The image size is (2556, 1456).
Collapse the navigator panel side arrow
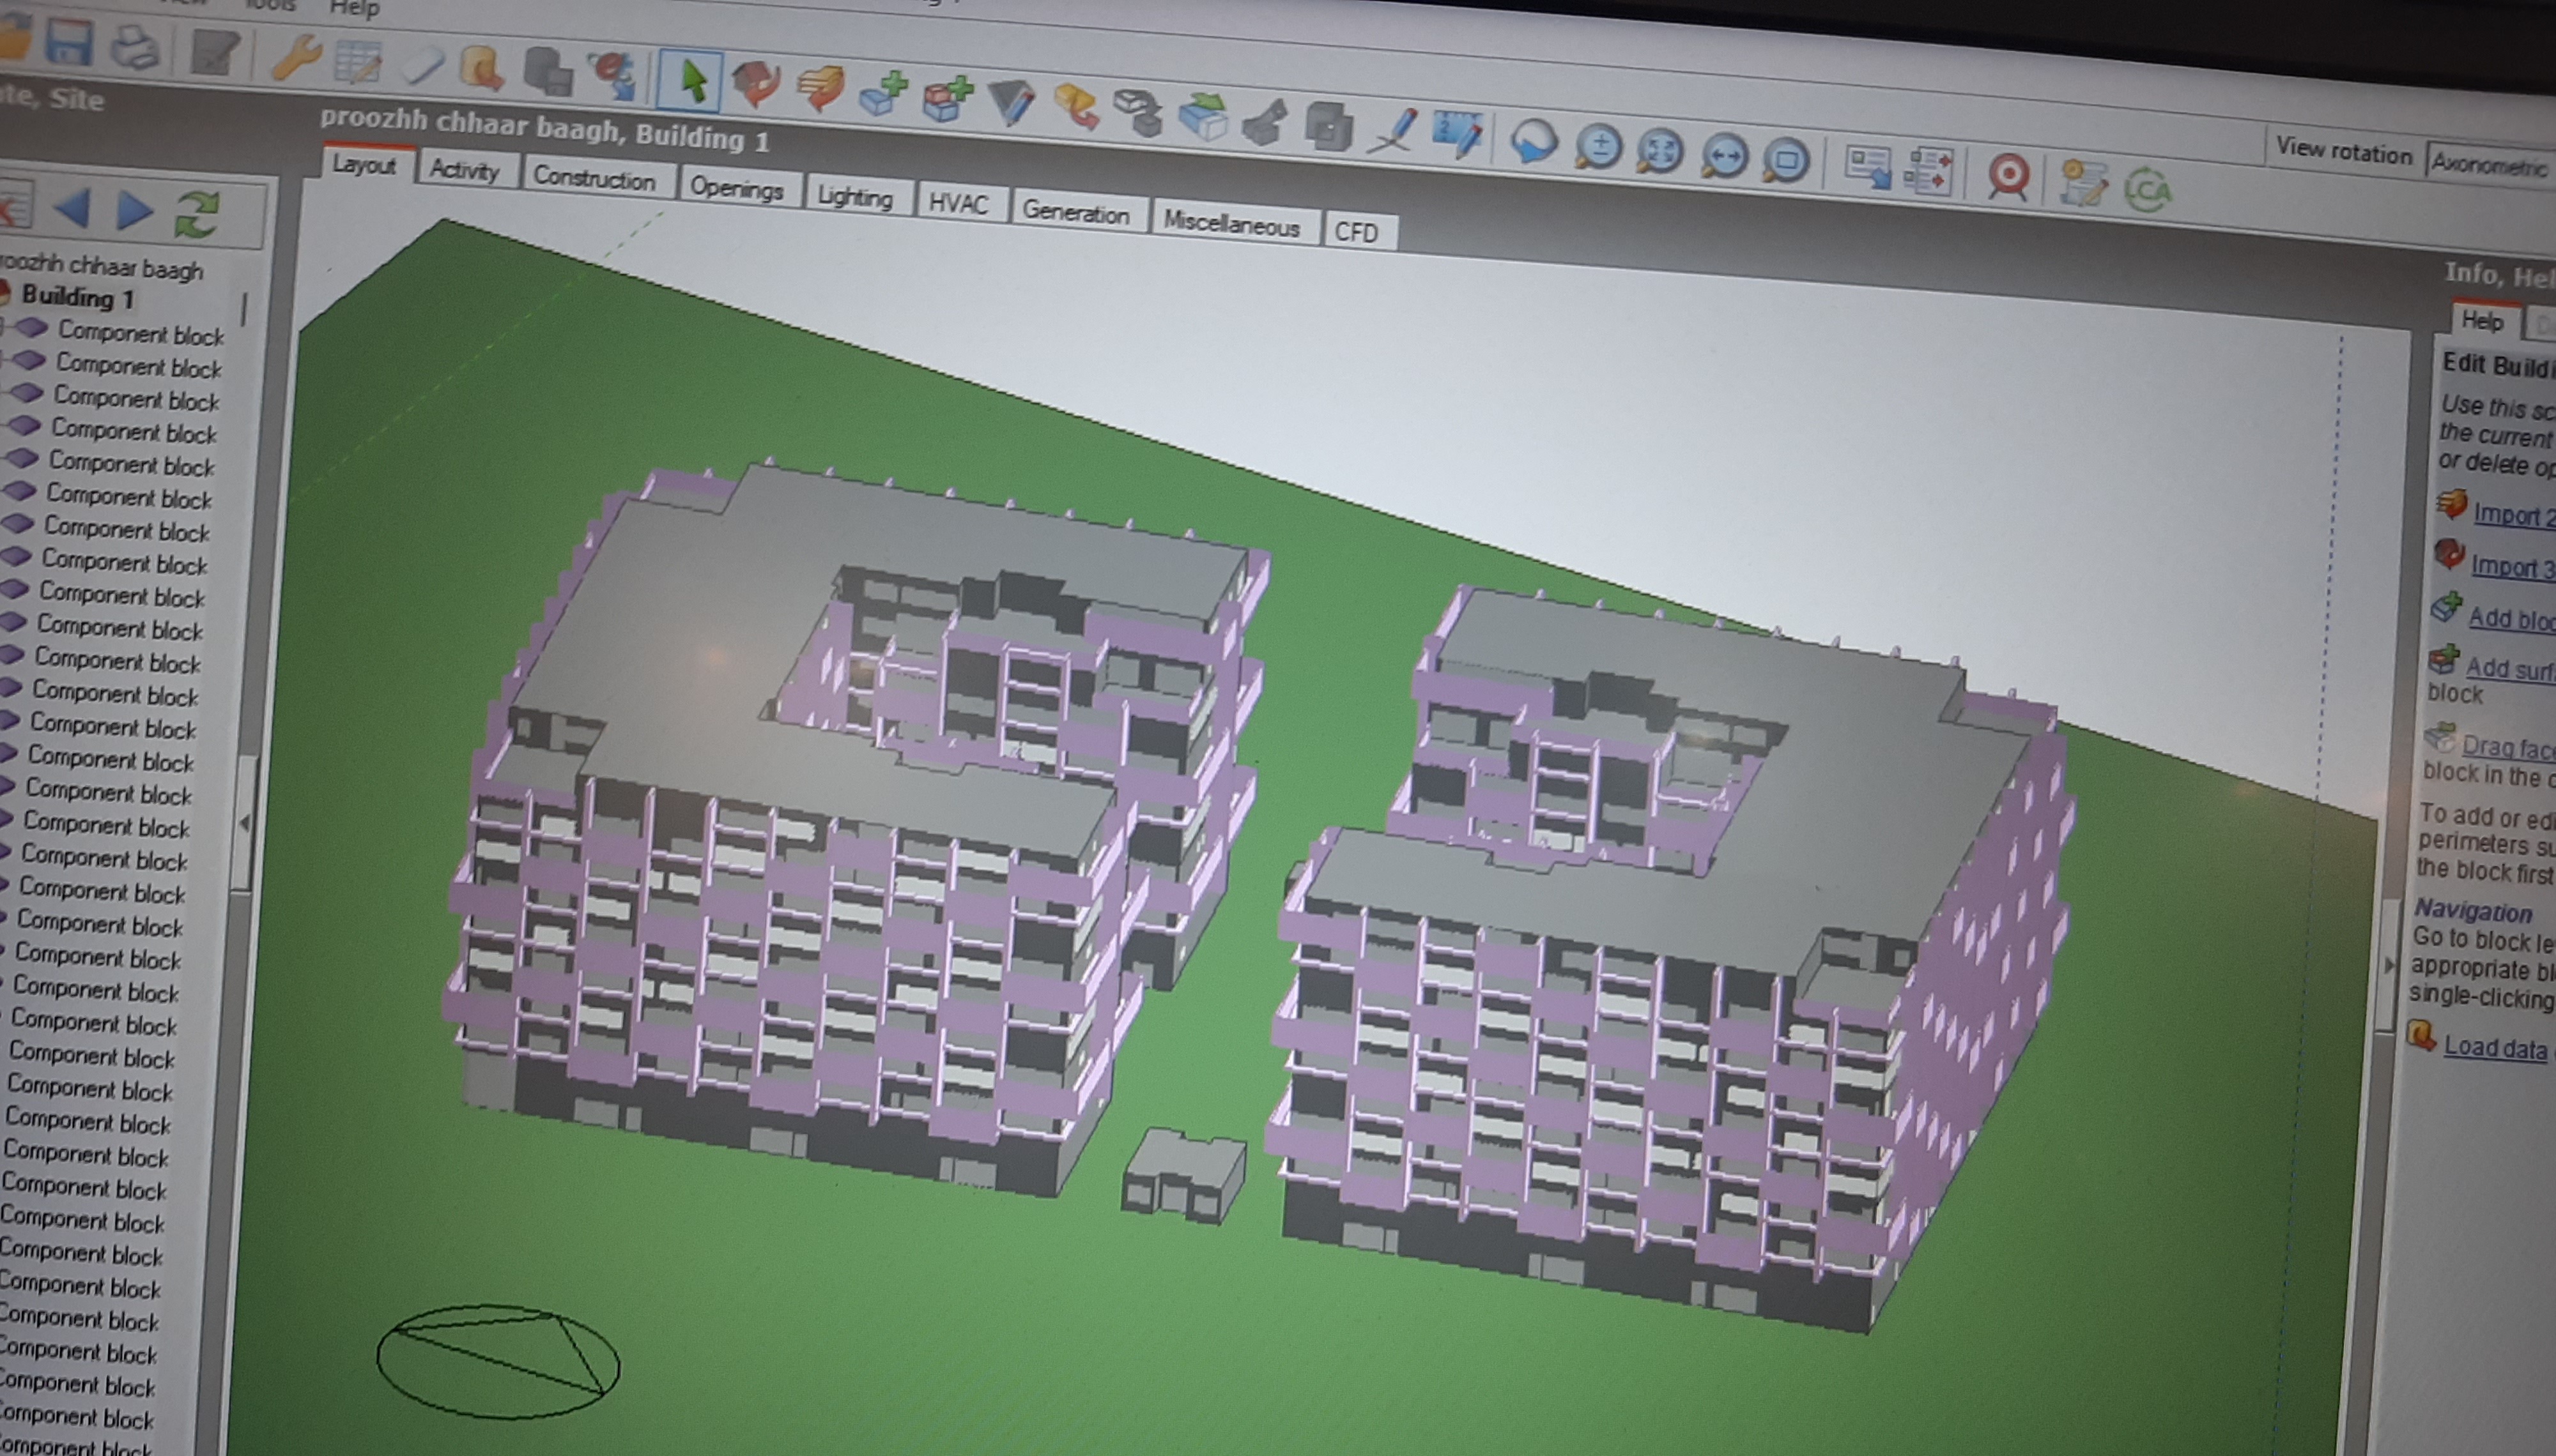tap(245, 823)
